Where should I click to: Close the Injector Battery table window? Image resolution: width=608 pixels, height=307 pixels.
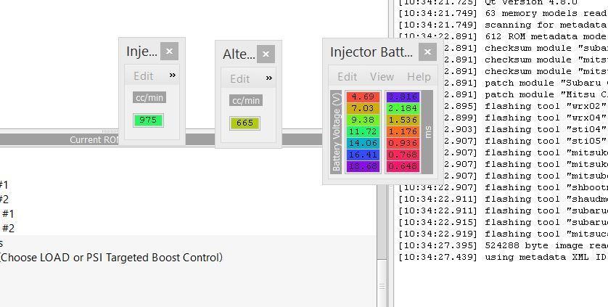pos(427,52)
